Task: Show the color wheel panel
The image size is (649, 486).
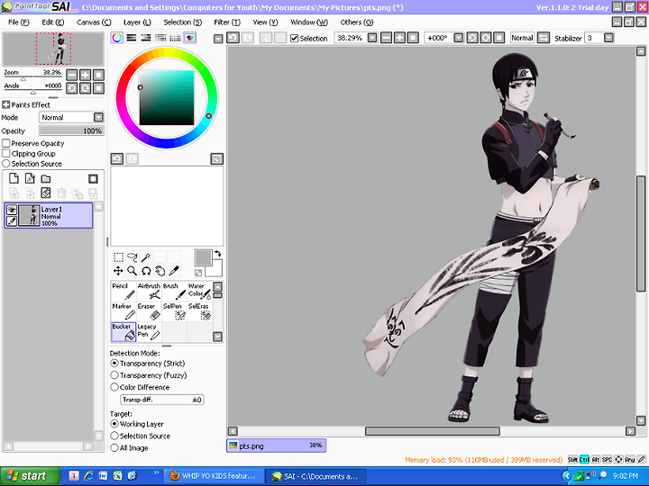Action: click(117, 38)
